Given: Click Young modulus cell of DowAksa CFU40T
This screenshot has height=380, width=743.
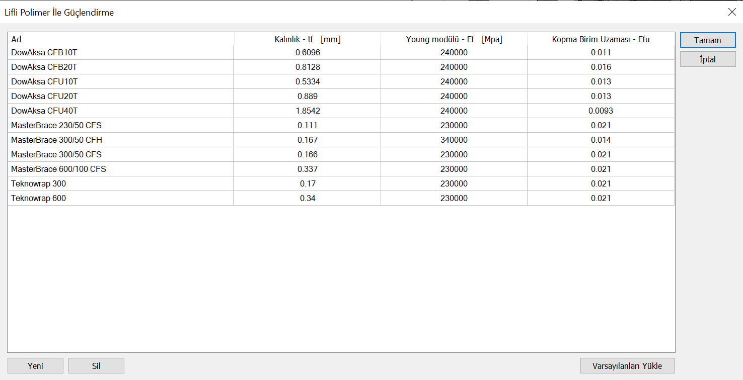Looking at the screenshot, I should tap(454, 111).
